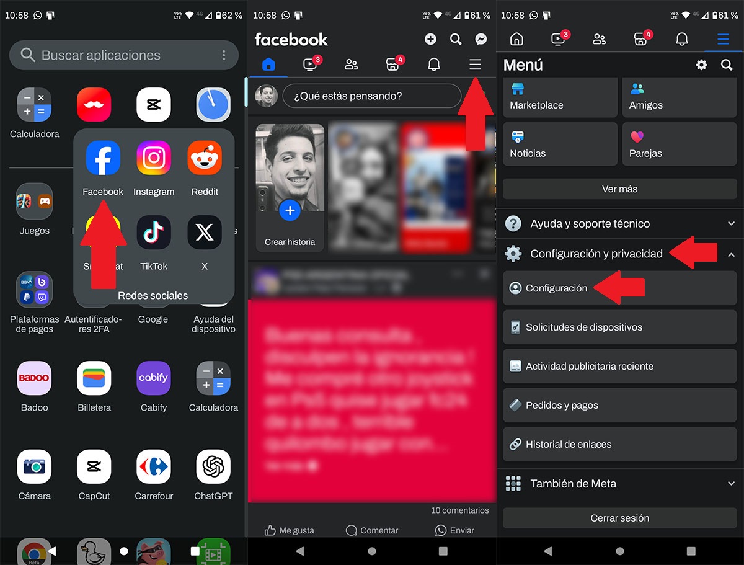Open TikTok in the Redes sociales folder
744x565 pixels.
pos(154,233)
